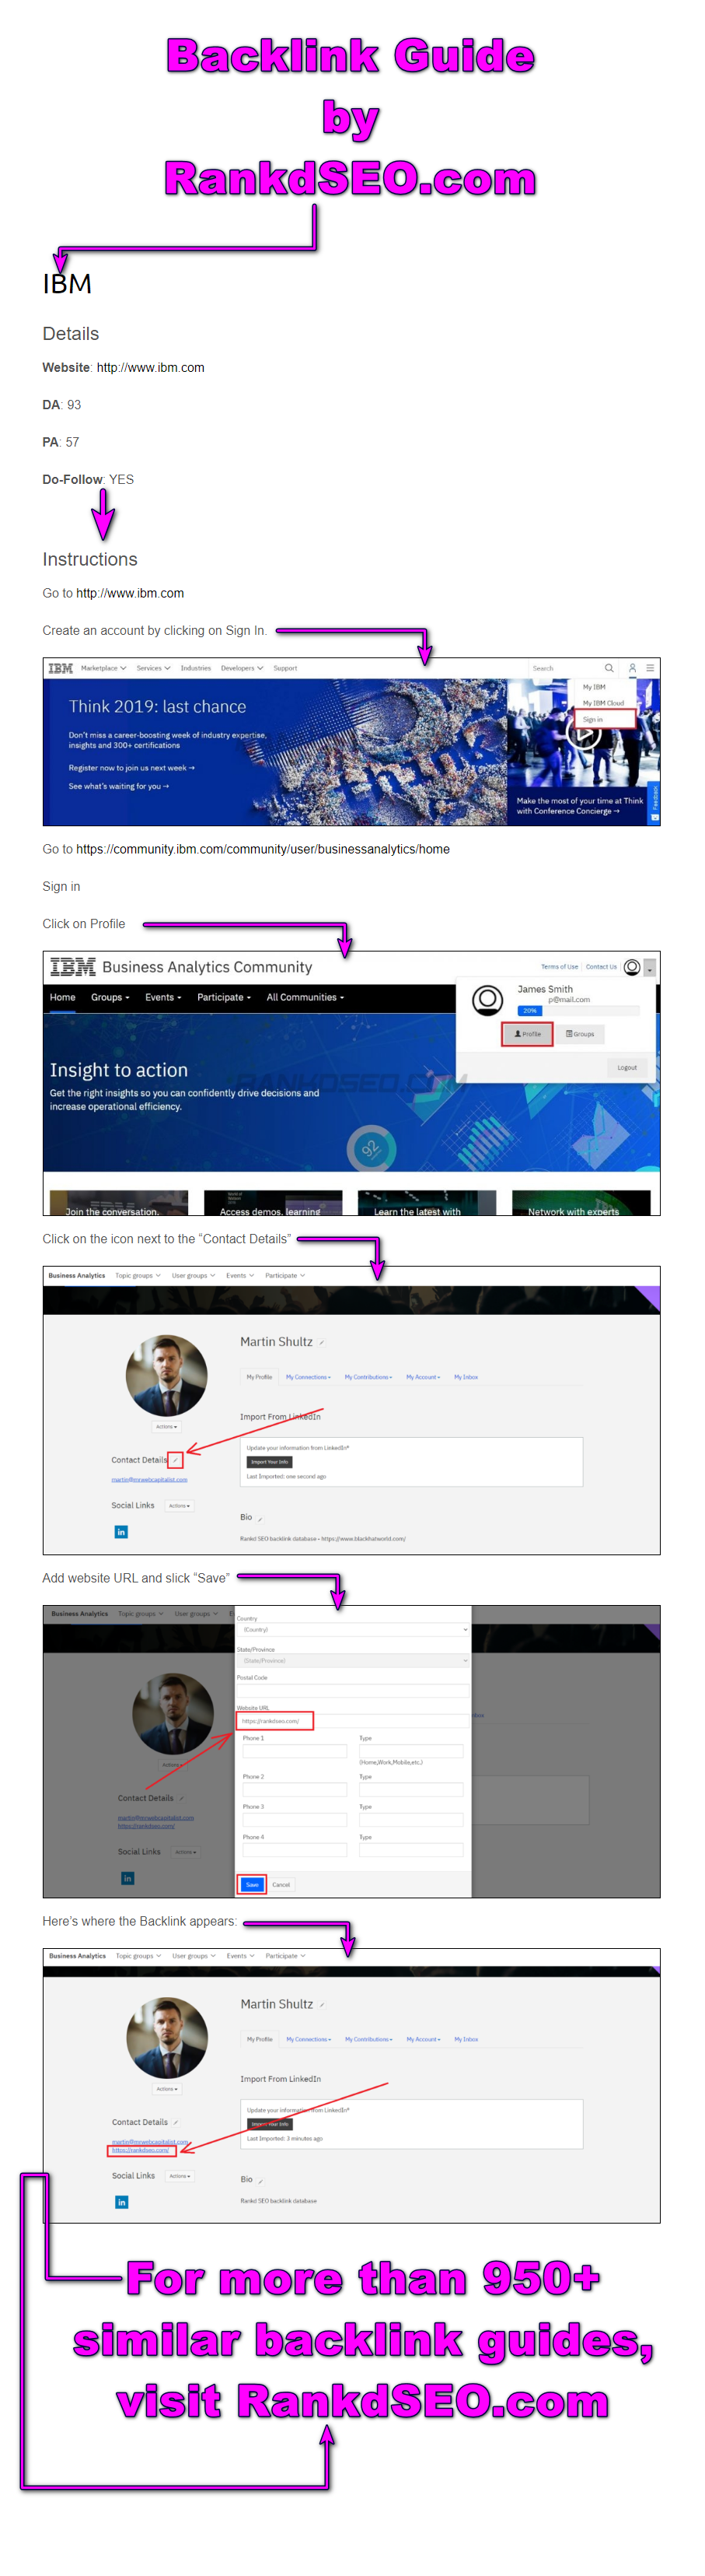This screenshot has height=2576, width=705.
Task: Open Support in the IBM homepage navigation
Action: tap(285, 668)
